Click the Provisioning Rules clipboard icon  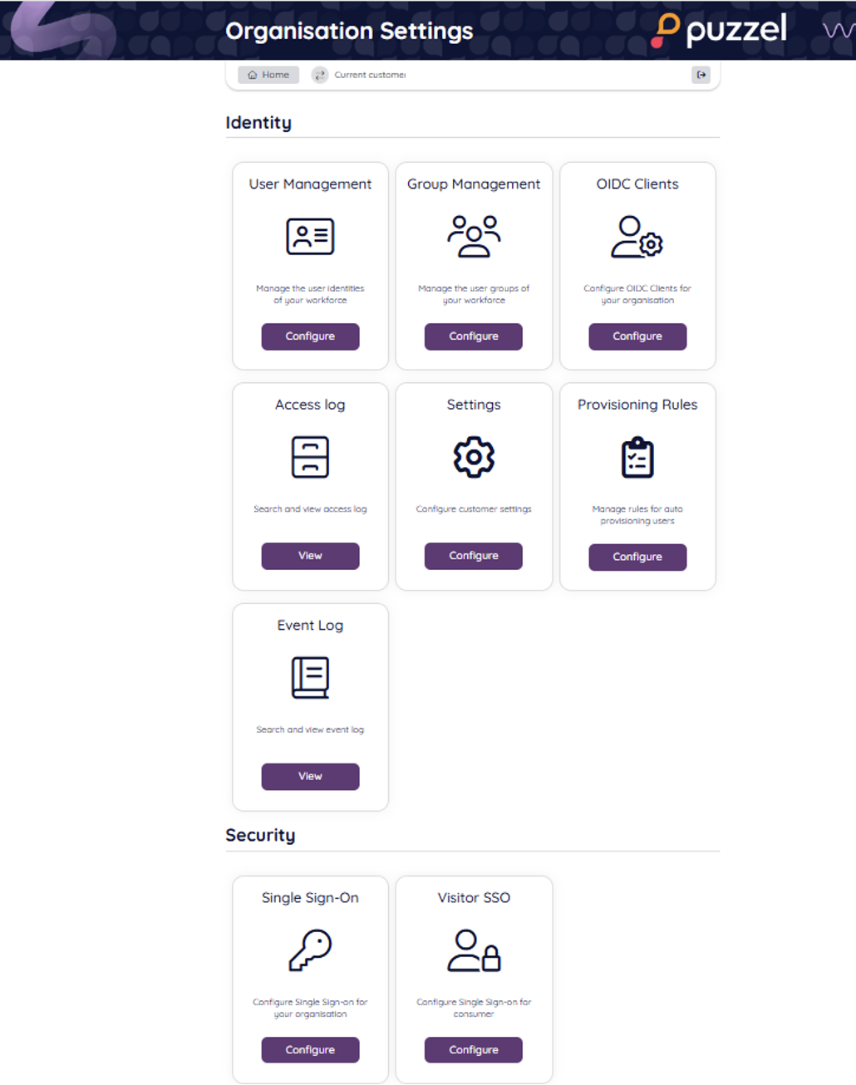click(637, 457)
